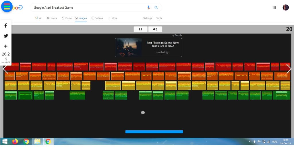The width and height of the screenshot is (294, 165).
Task: Click the blue Breakout paddle
Action: click(154, 132)
